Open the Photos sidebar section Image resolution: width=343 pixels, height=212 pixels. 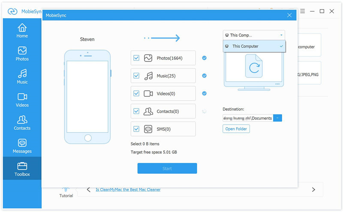pyautogui.click(x=22, y=54)
